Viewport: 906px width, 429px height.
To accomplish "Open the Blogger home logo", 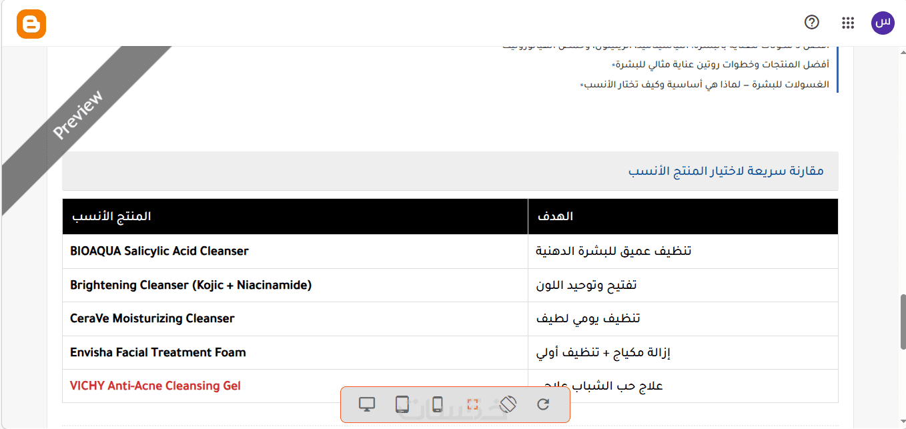I will click(x=31, y=25).
